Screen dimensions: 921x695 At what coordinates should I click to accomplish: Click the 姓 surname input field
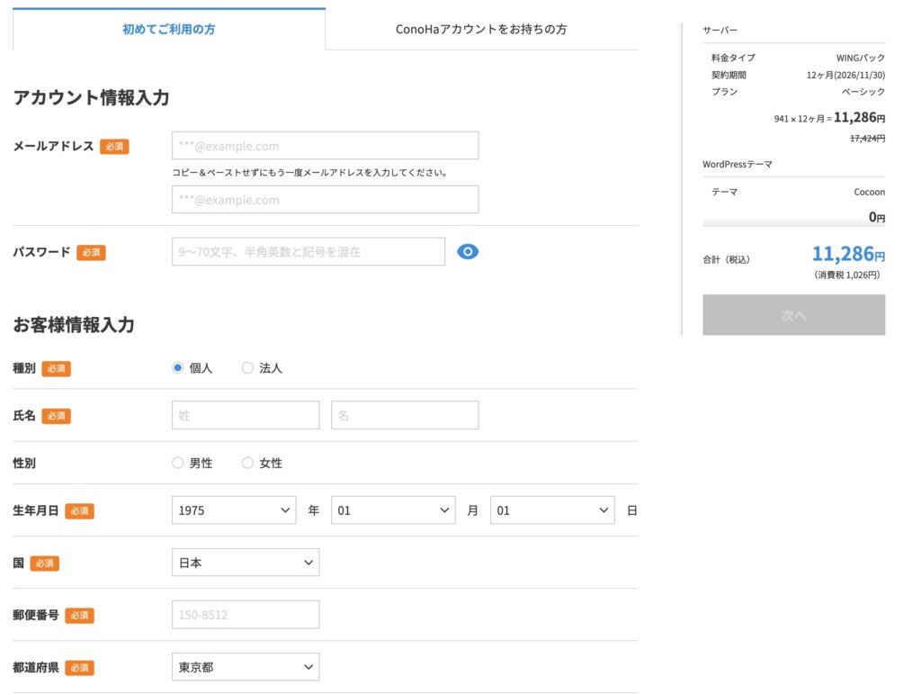pos(245,414)
